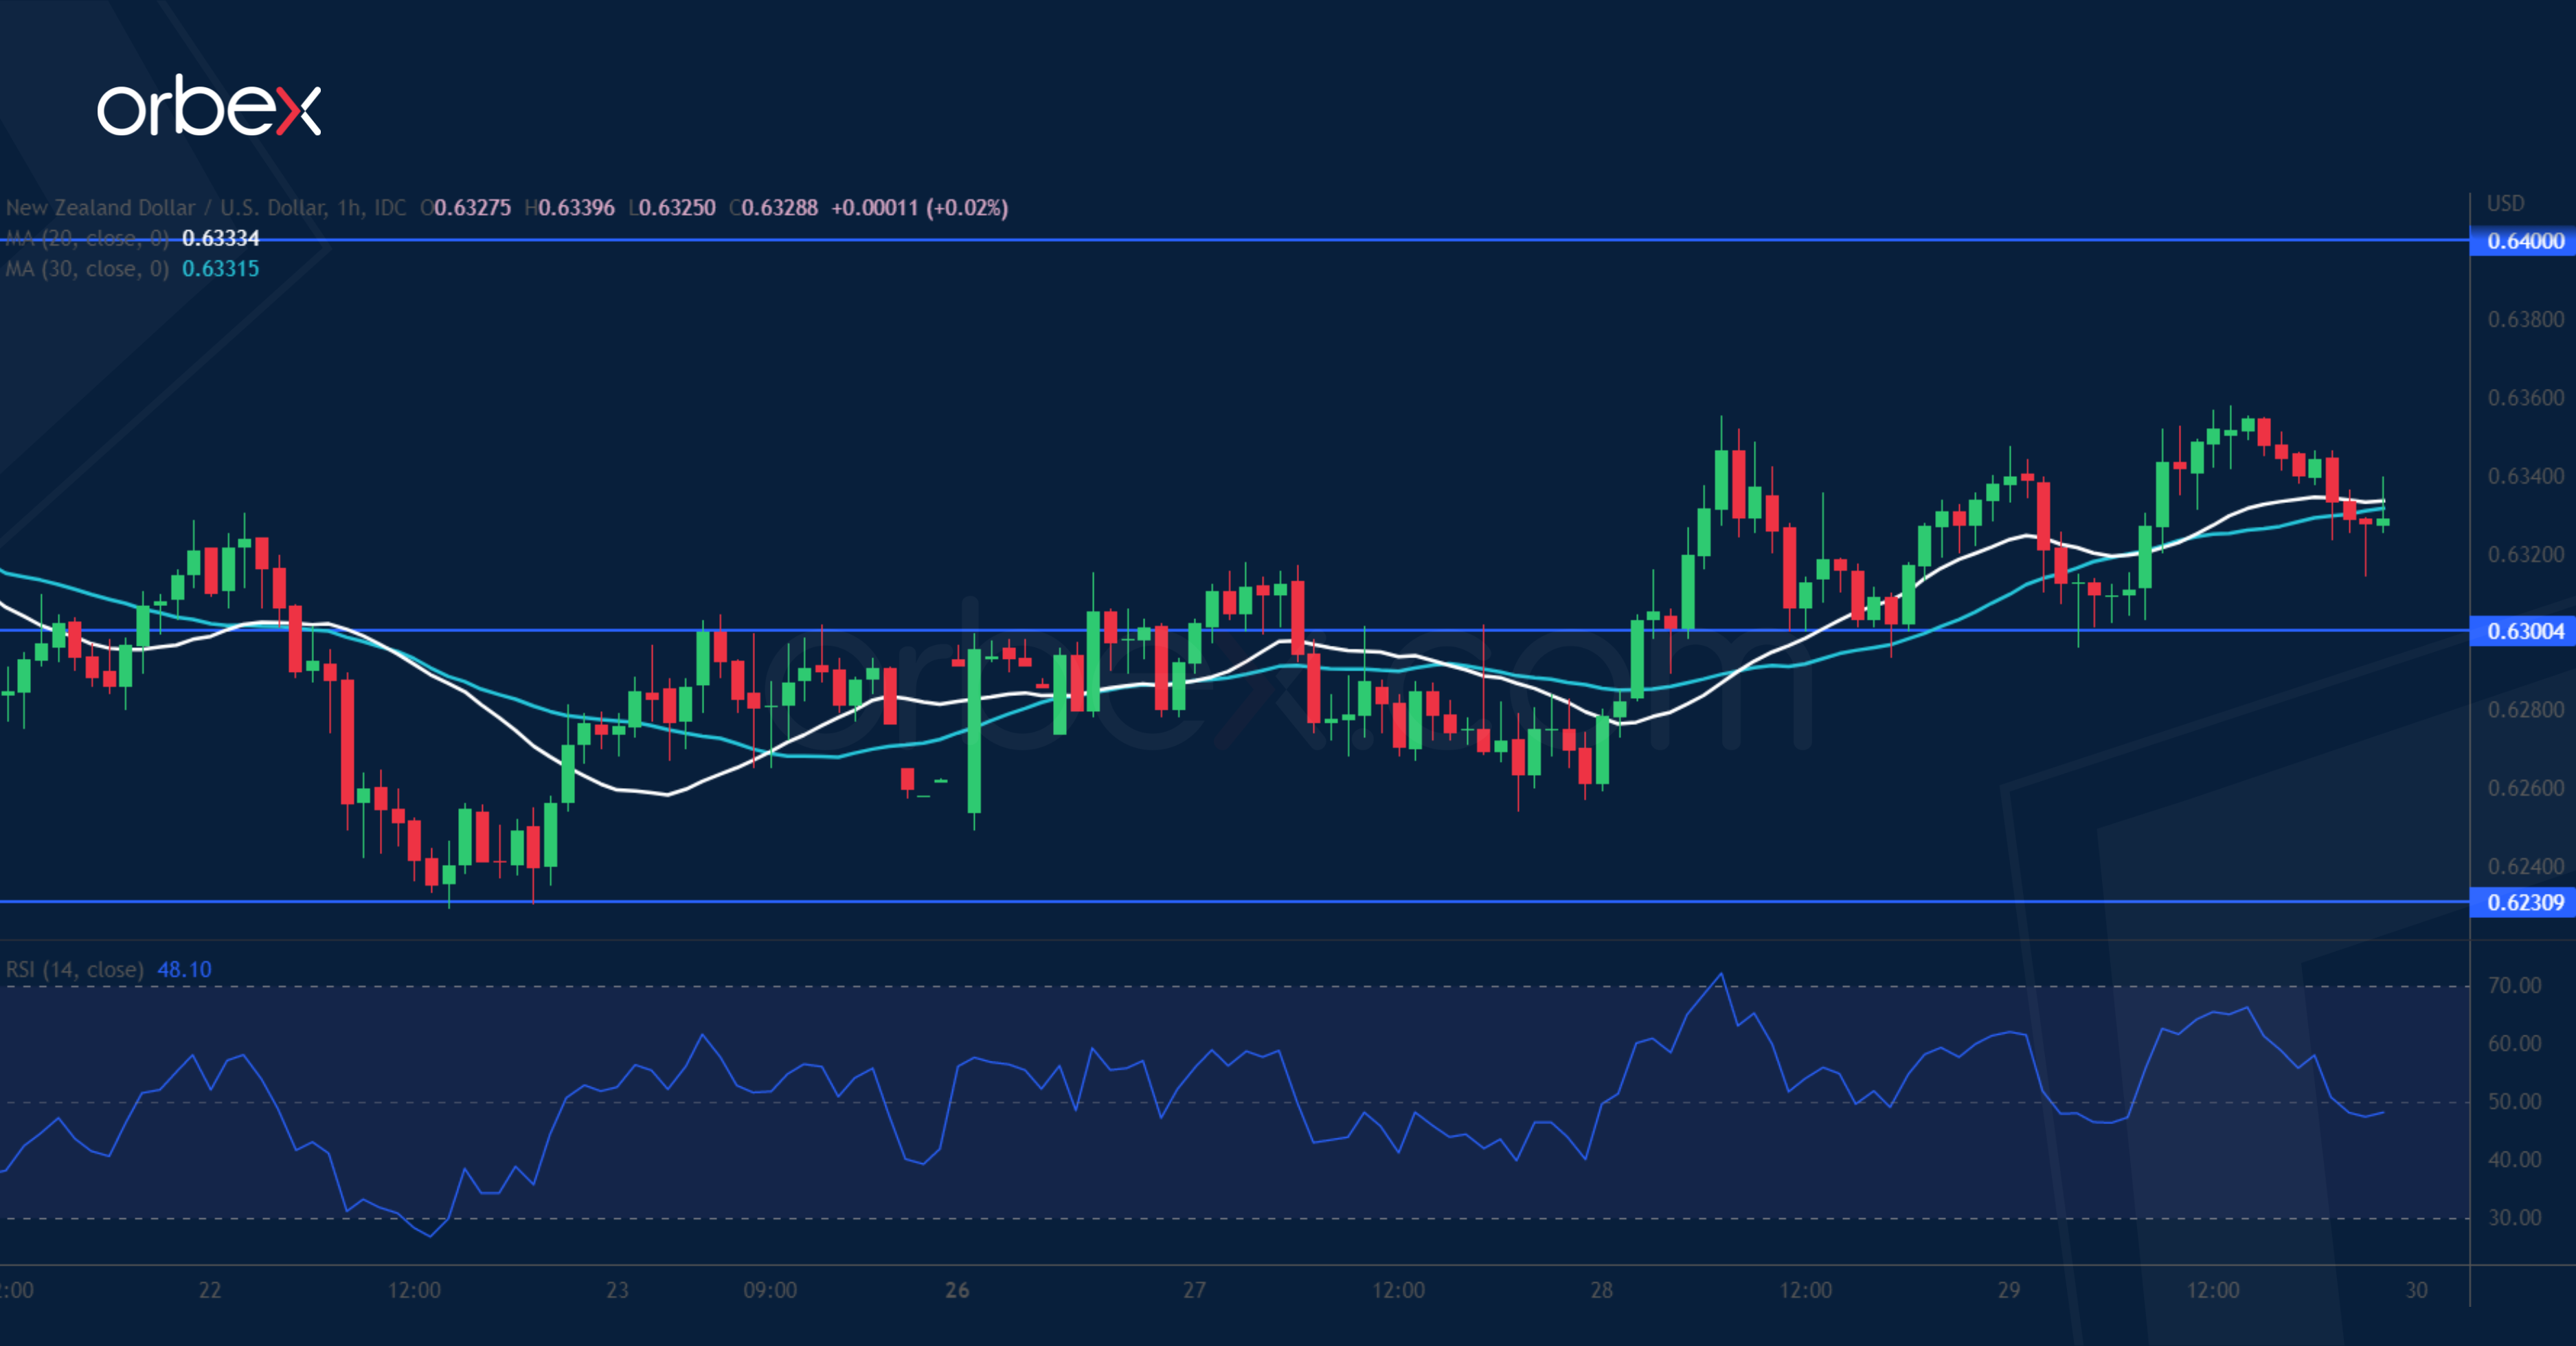Click the MA (20, close, 0) indicator label

tap(87, 238)
